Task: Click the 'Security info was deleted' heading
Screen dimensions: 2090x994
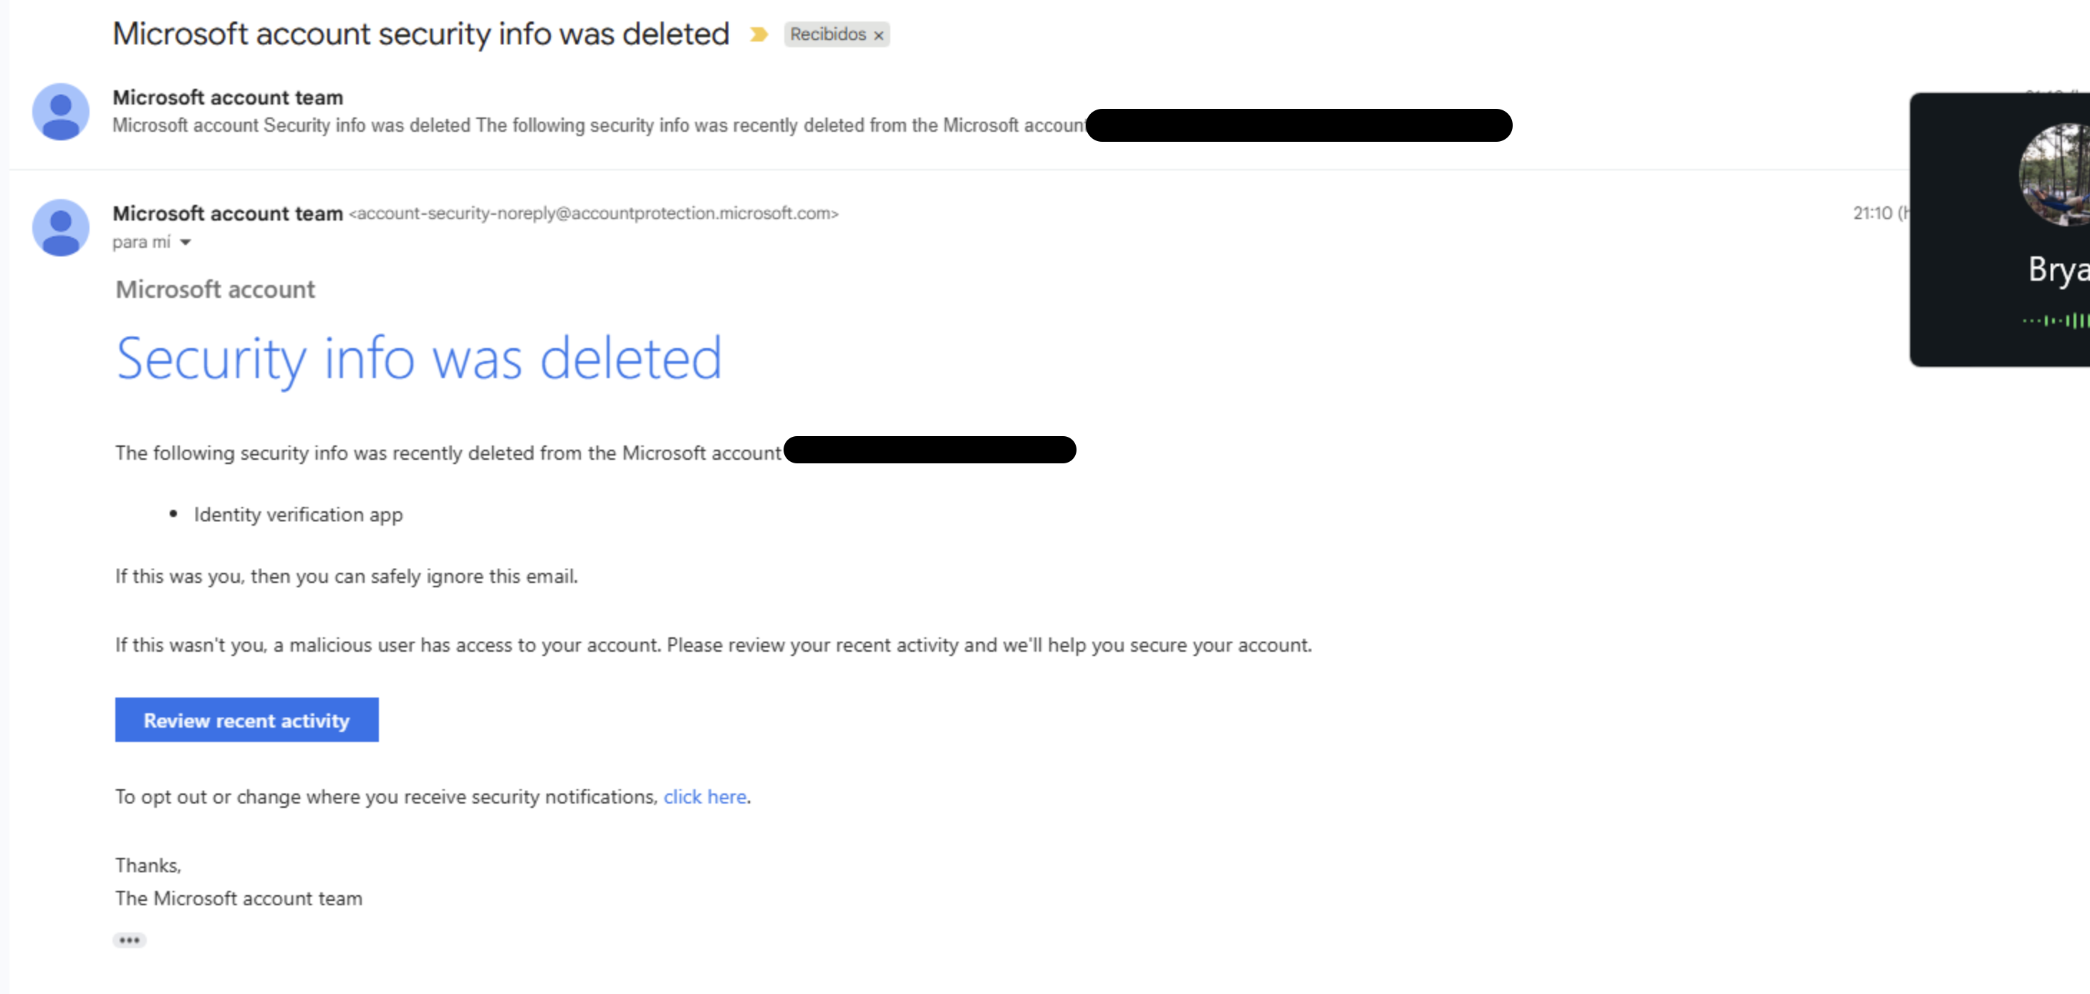Action: [x=419, y=359]
